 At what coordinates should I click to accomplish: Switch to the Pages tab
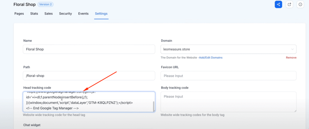[x=19, y=14]
